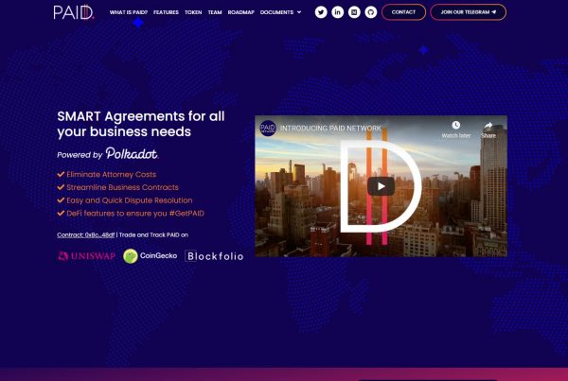
Task: Expand the Documents dropdown menu
Action: pos(280,12)
